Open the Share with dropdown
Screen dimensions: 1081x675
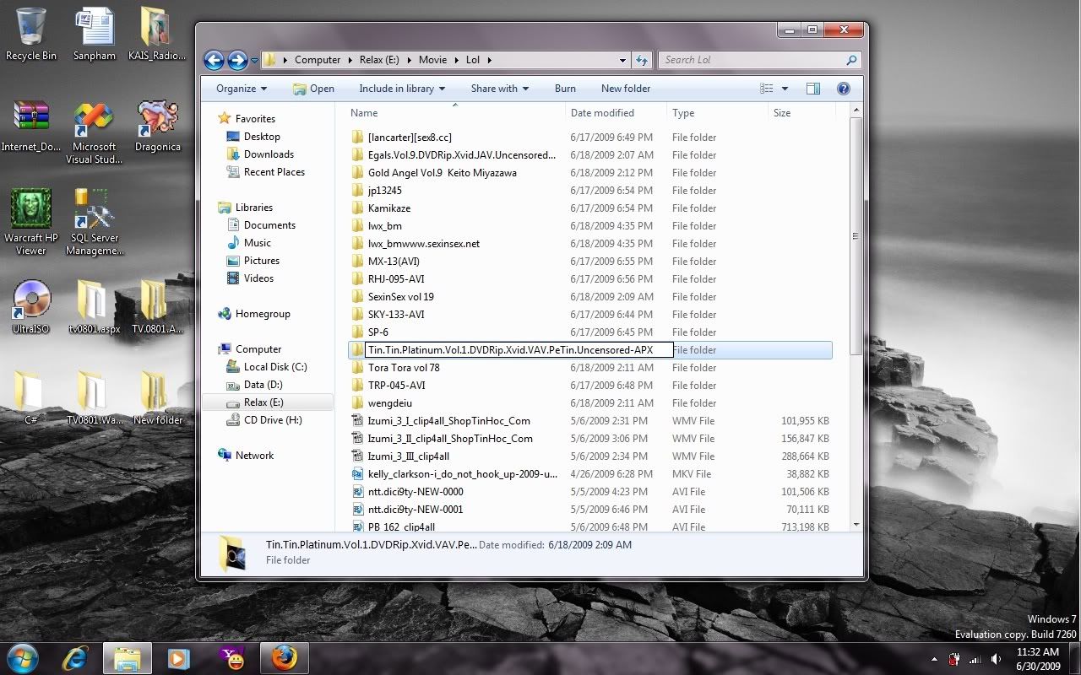[499, 89]
